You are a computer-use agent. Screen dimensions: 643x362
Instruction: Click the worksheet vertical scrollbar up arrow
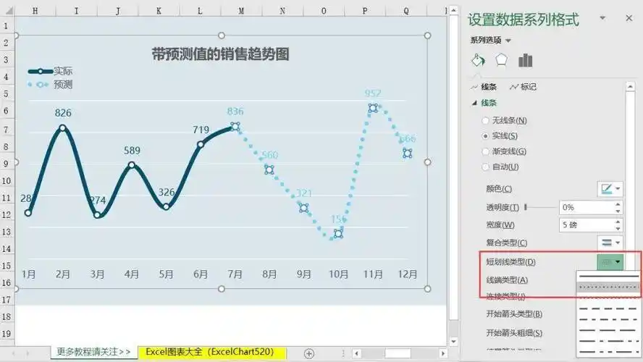[453, 10]
